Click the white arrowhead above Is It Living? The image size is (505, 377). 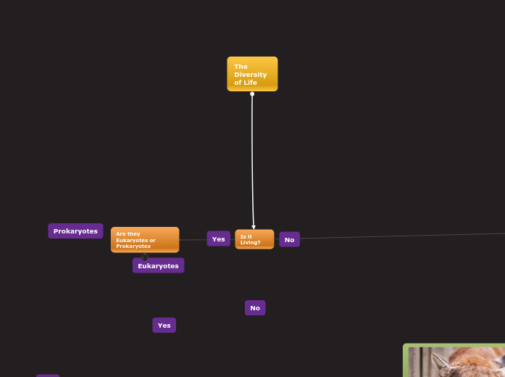pos(254,227)
